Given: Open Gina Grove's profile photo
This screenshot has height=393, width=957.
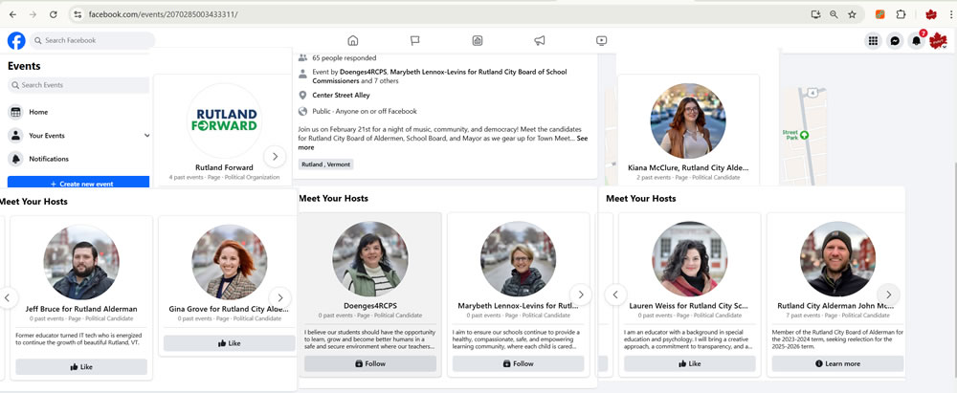Looking at the screenshot, I should 230,262.
